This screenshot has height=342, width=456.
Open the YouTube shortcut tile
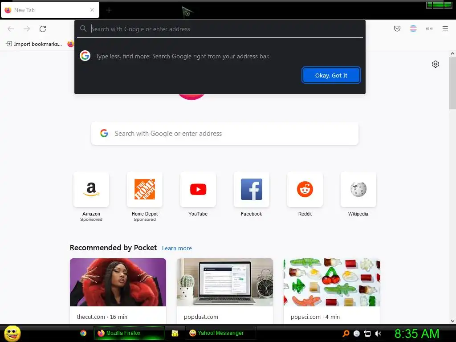tap(198, 189)
